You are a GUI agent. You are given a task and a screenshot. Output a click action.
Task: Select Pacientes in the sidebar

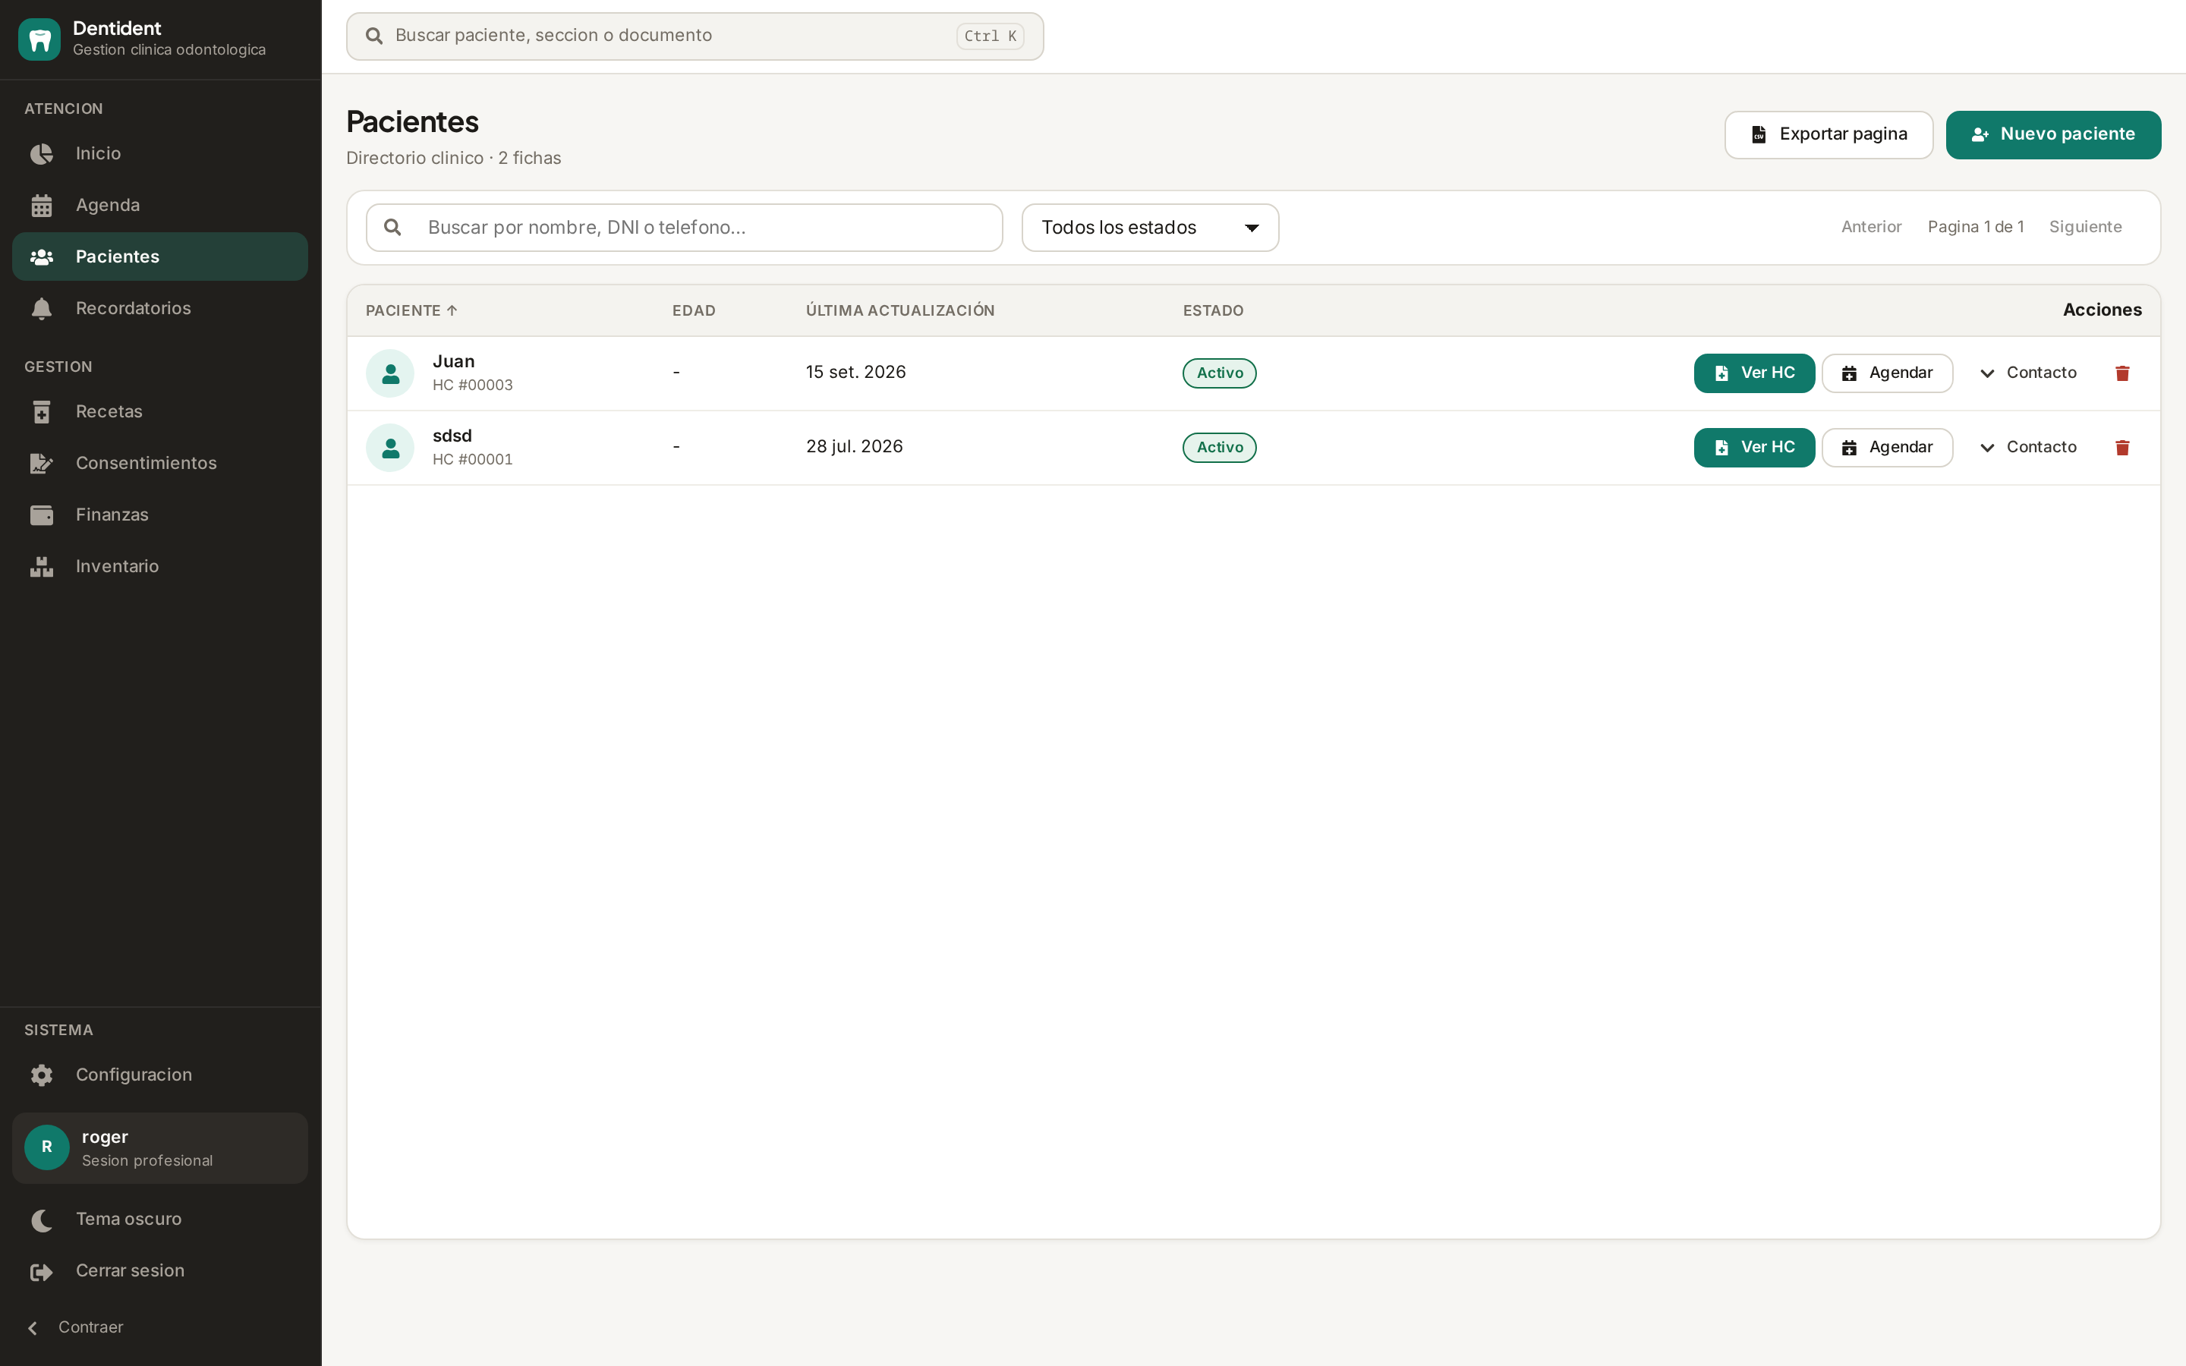(x=160, y=257)
